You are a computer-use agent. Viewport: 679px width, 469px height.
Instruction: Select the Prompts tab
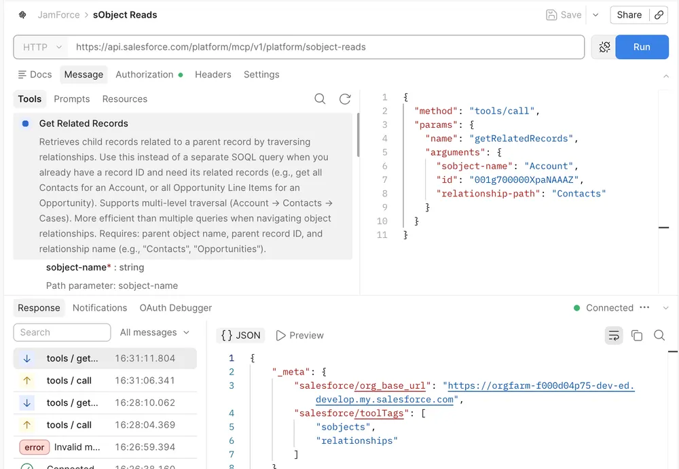(x=72, y=99)
